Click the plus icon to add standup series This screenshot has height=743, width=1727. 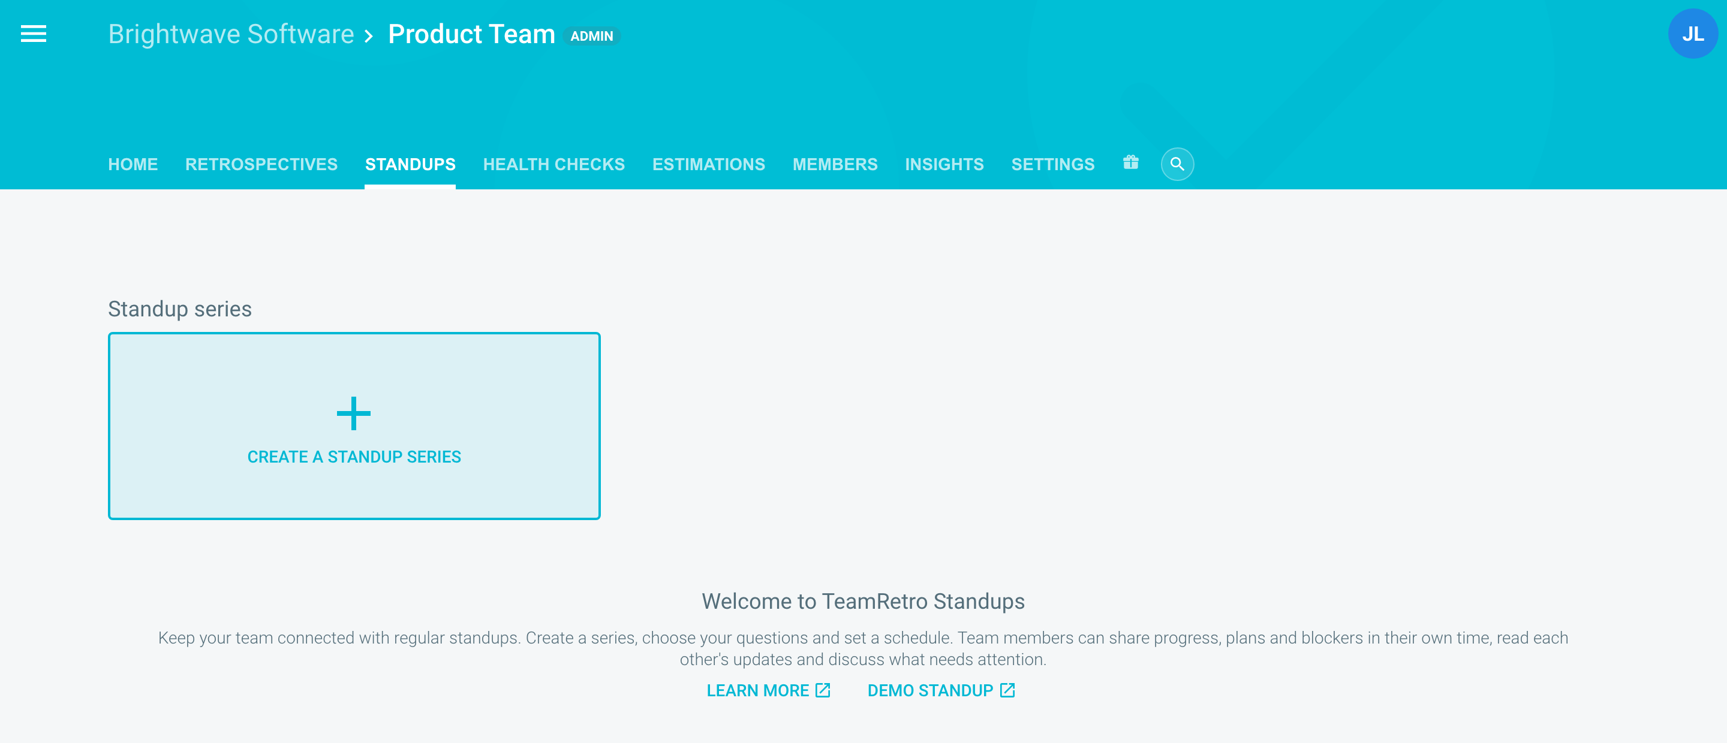(x=353, y=413)
